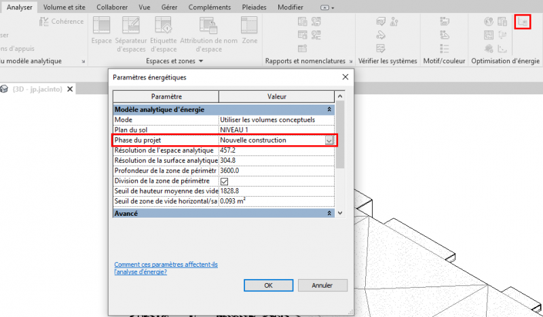Image resolution: width=543 pixels, height=317 pixels.
Task: Edit Profondeur de la zone value 3600.0
Action: (277, 171)
